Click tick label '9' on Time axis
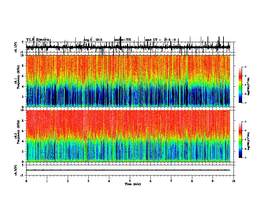Image resolution: width=263 pixels, height=203 pixels. (x=213, y=181)
